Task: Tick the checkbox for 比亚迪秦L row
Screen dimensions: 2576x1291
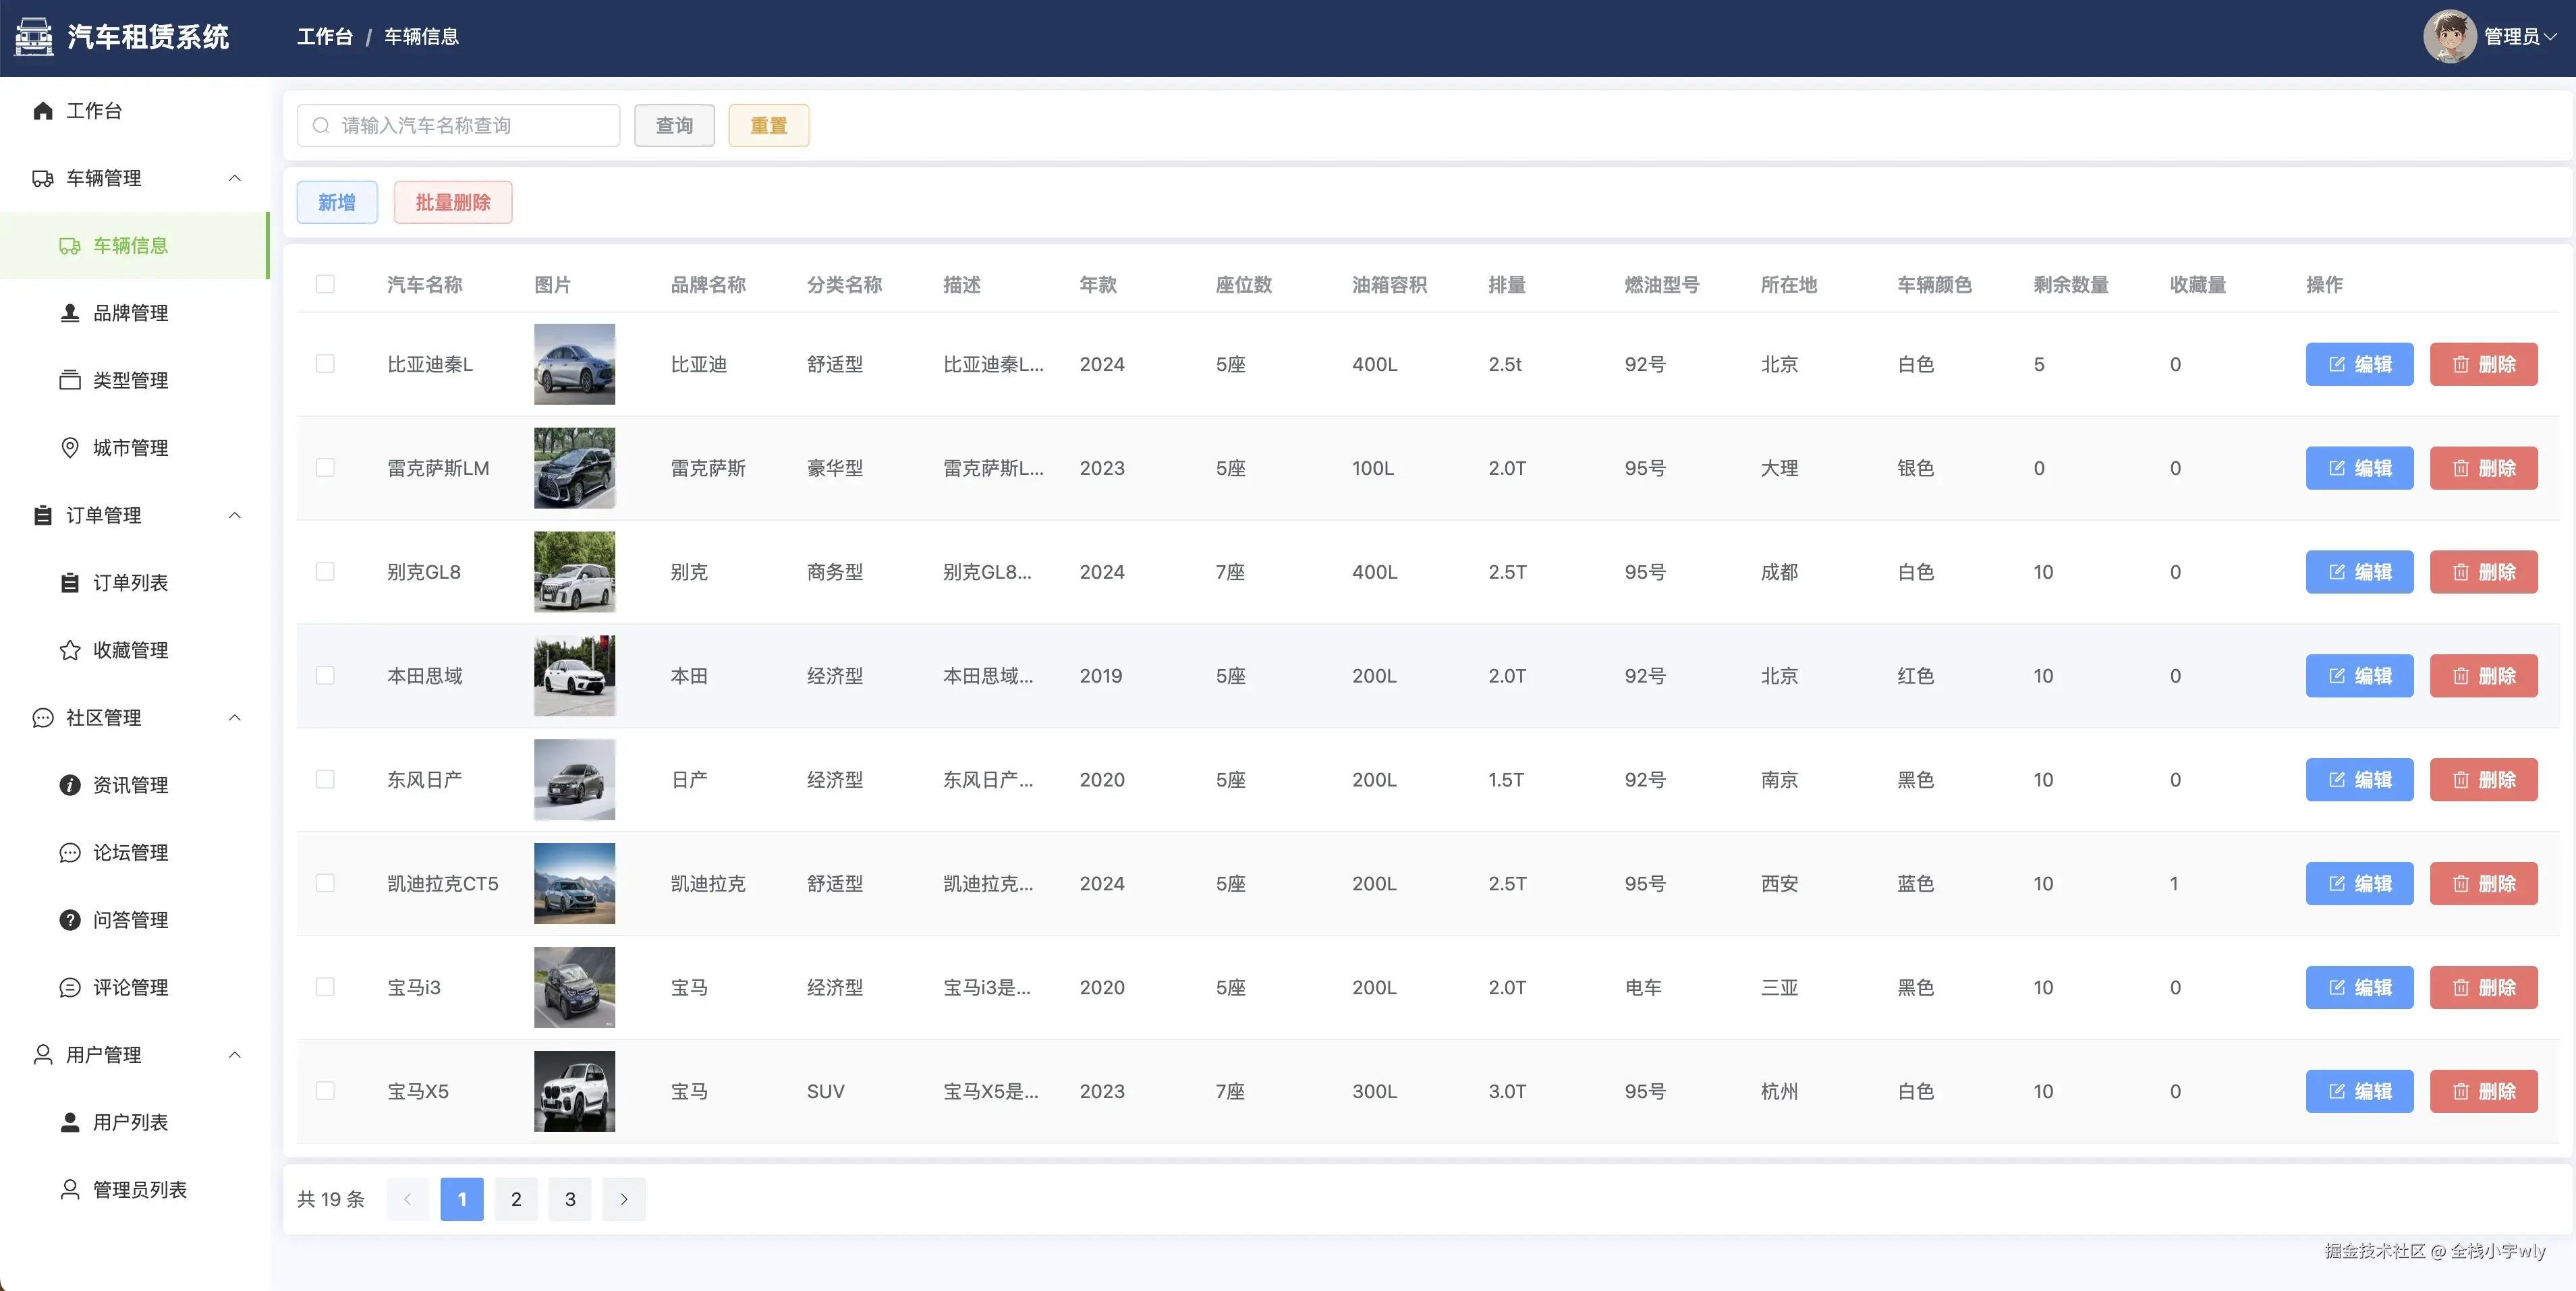Action: pyautogui.click(x=325, y=364)
